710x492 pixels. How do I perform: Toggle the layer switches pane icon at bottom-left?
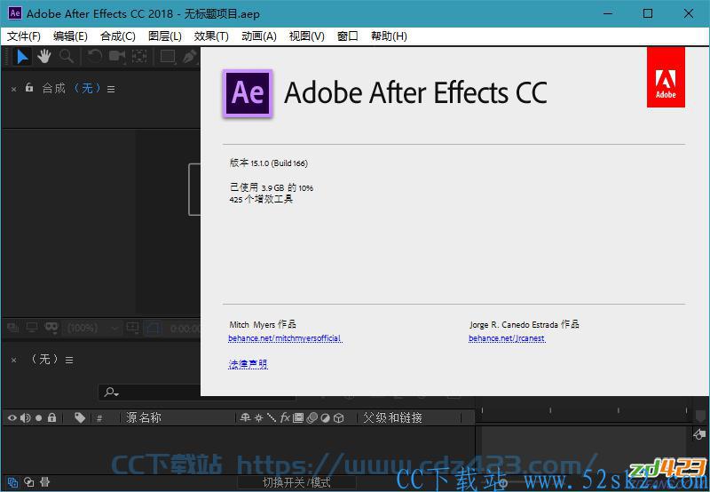[x=12, y=482]
